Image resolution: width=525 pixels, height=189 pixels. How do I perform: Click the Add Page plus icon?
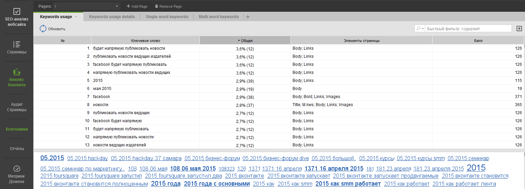128,6
